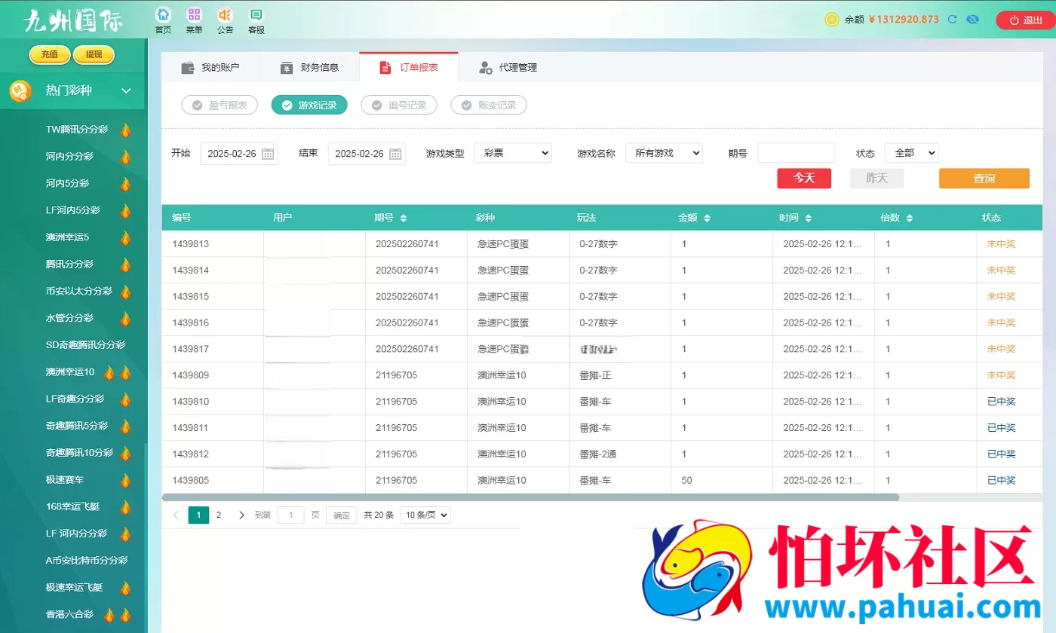Open the start date calendar picker
1056x633 pixels.
[269, 154]
